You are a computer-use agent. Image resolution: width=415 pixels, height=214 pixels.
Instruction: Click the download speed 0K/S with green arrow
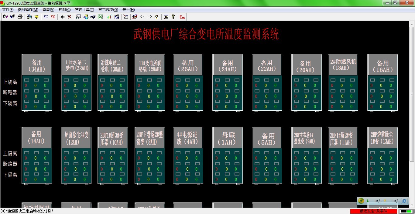pos(374,201)
